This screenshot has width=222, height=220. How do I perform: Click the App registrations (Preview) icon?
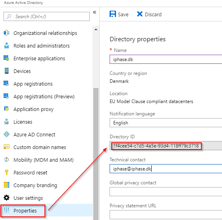point(6,96)
